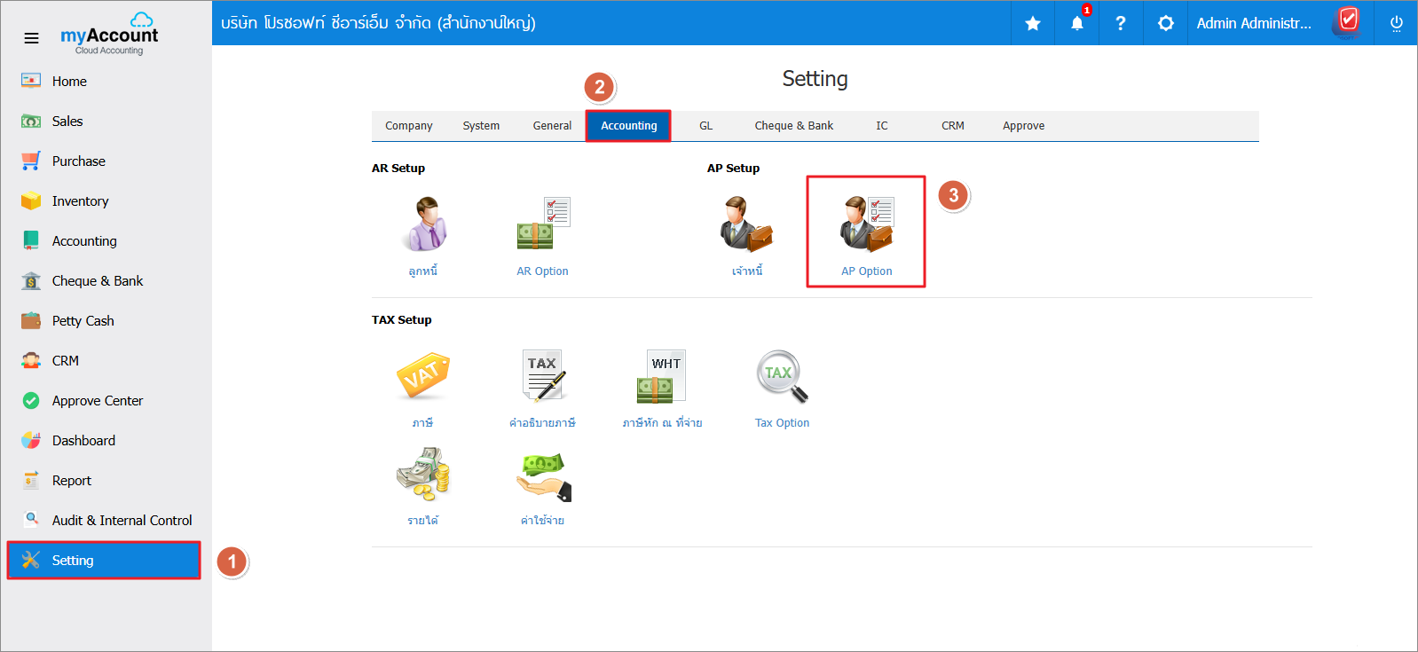
Task: Open the AR Option icon
Action: coord(543,225)
